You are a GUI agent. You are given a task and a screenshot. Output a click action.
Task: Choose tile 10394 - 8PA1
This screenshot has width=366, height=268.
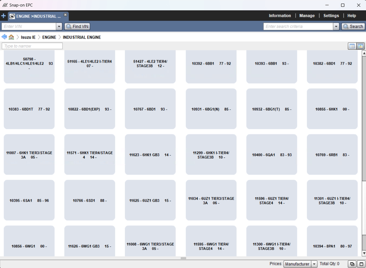click(332, 241)
